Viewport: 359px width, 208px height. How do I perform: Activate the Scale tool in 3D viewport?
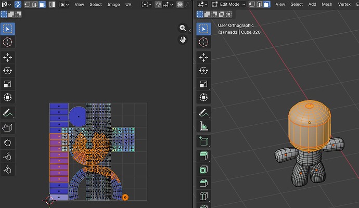point(203,84)
